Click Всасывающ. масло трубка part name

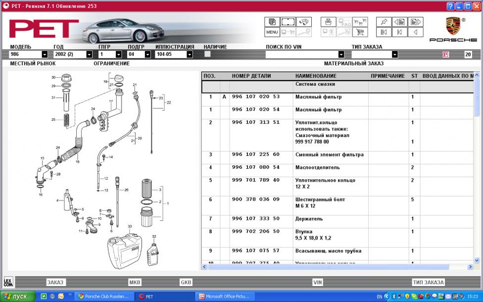(328, 251)
